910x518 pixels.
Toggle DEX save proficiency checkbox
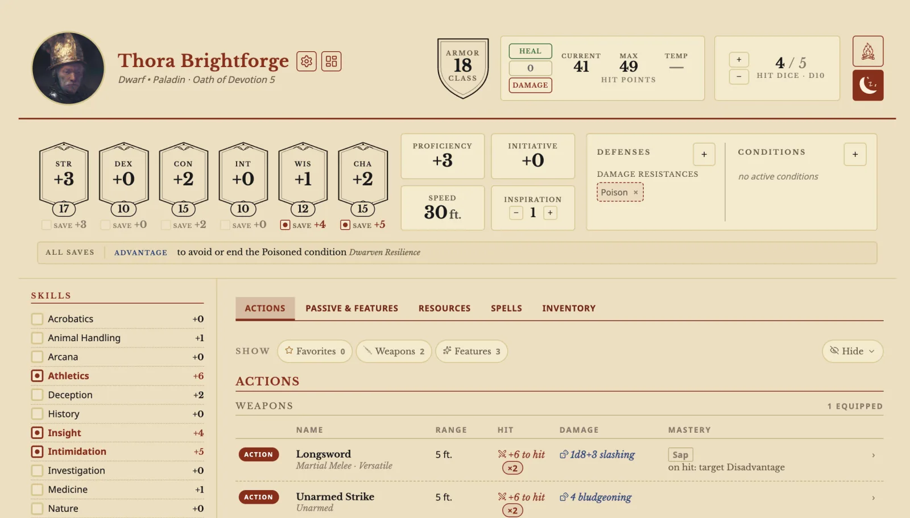coord(105,225)
